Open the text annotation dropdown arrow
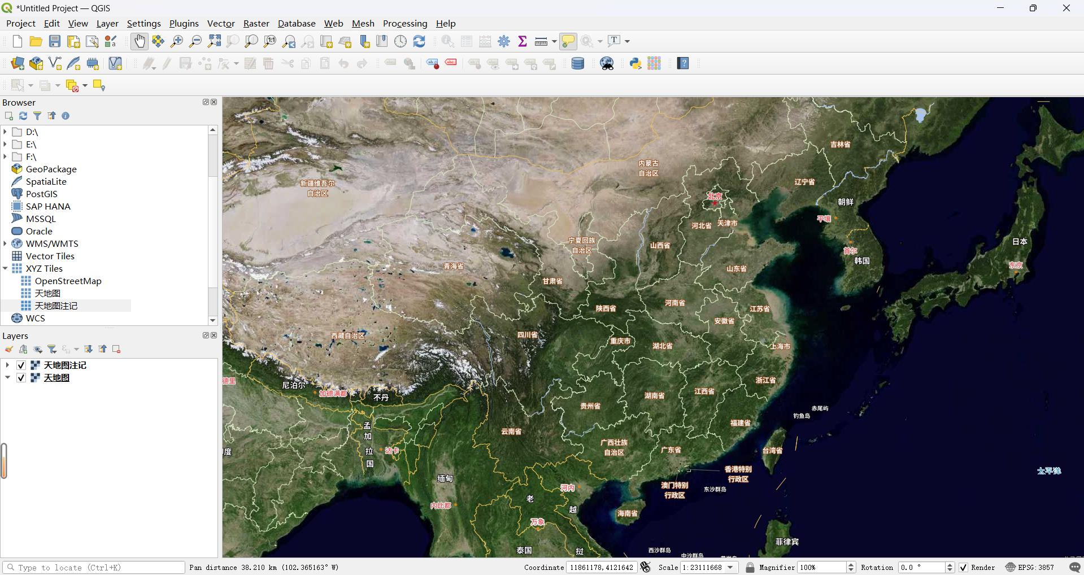 (627, 41)
